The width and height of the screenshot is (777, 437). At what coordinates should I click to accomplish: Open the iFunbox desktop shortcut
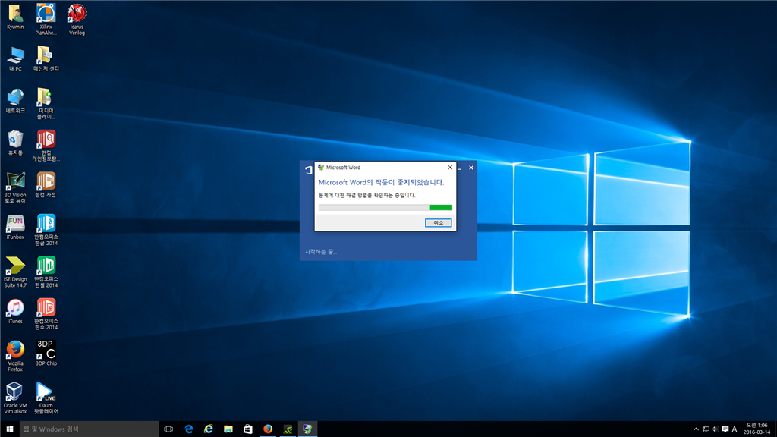point(15,228)
